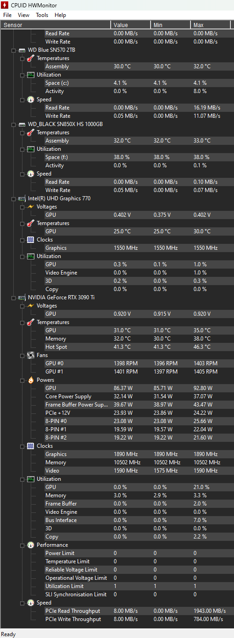This screenshot has height=638, width=234.
Task: Click the chip icon for RTX 3090 Ti Clocks
Action: pos(31,446)
